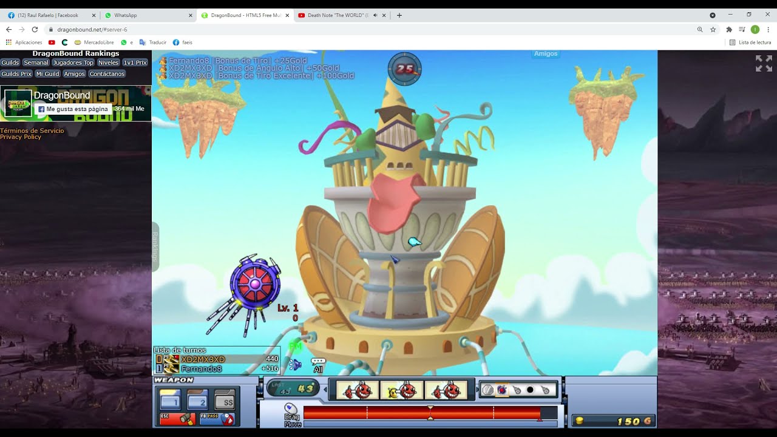Screen dimensions: 777x437
Task: Open the Privacy Policy link
Action: click(x=21, y=137)
